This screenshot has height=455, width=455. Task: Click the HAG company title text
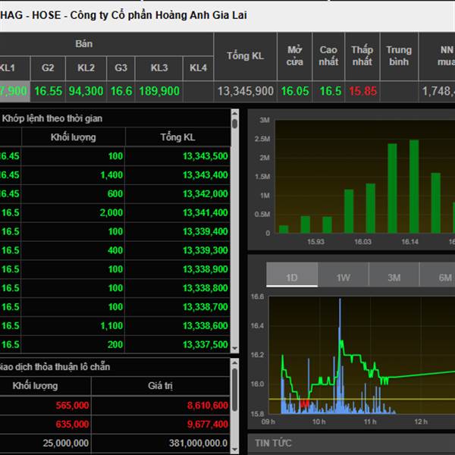(x=124, y=15)
